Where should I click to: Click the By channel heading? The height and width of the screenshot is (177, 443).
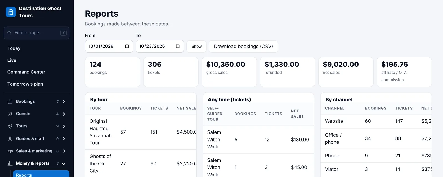[x=339, y=99]
